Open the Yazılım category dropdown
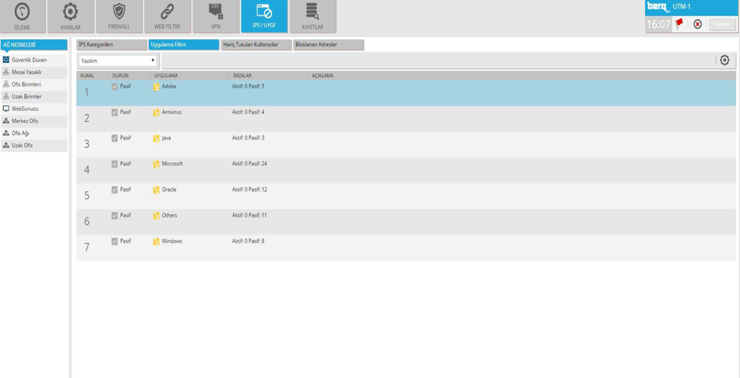 click(x=118, y=60)
